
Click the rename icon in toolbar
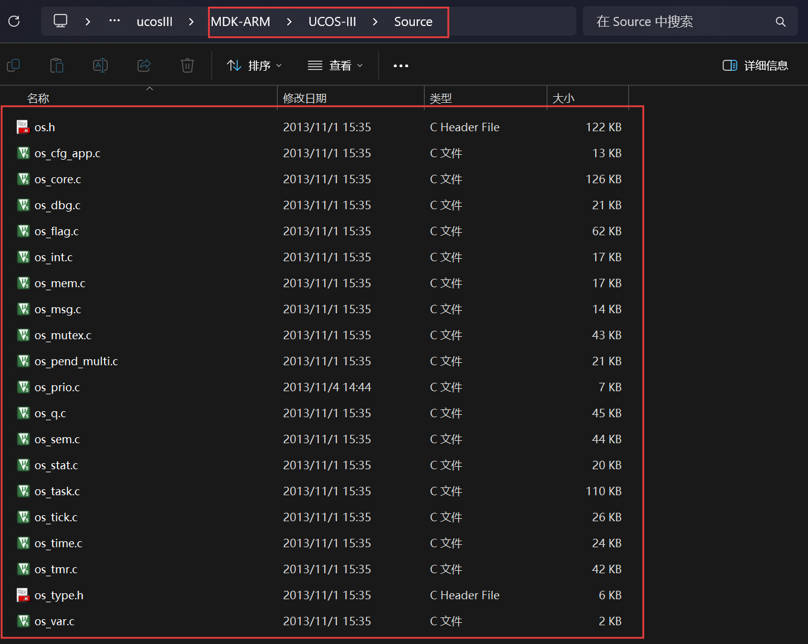[x=100, y=65]
